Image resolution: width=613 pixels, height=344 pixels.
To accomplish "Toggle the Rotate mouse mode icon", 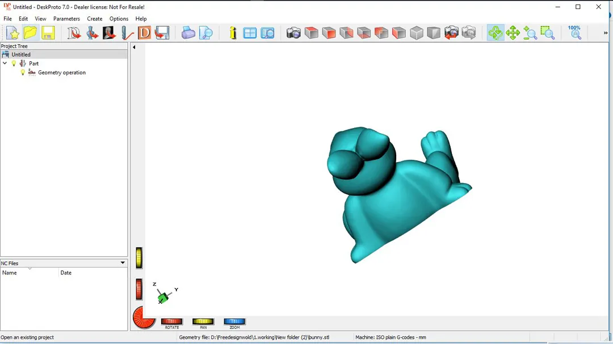I will (x=496, y=33).
